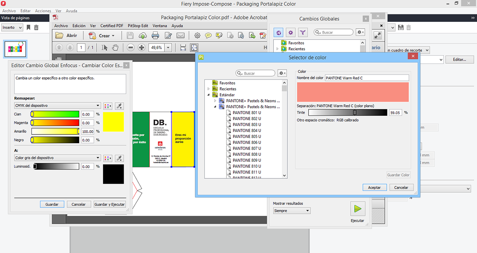Click the Tinte slider handle

coord(355,113)
